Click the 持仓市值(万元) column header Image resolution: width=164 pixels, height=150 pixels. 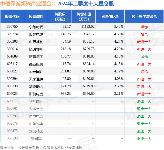84,16
